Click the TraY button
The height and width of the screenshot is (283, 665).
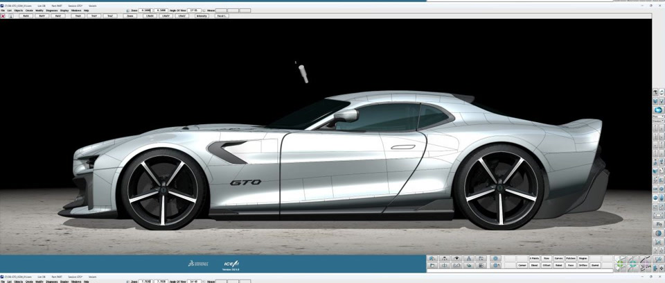[x=94, y=16]
